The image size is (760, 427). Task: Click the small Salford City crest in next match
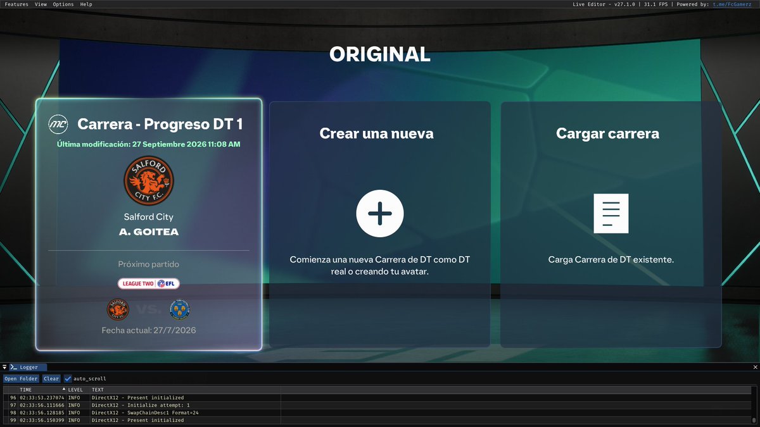tap(118, 310)
